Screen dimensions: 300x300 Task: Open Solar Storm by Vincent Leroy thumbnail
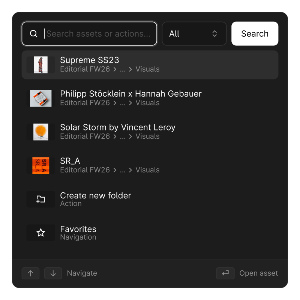41,132
